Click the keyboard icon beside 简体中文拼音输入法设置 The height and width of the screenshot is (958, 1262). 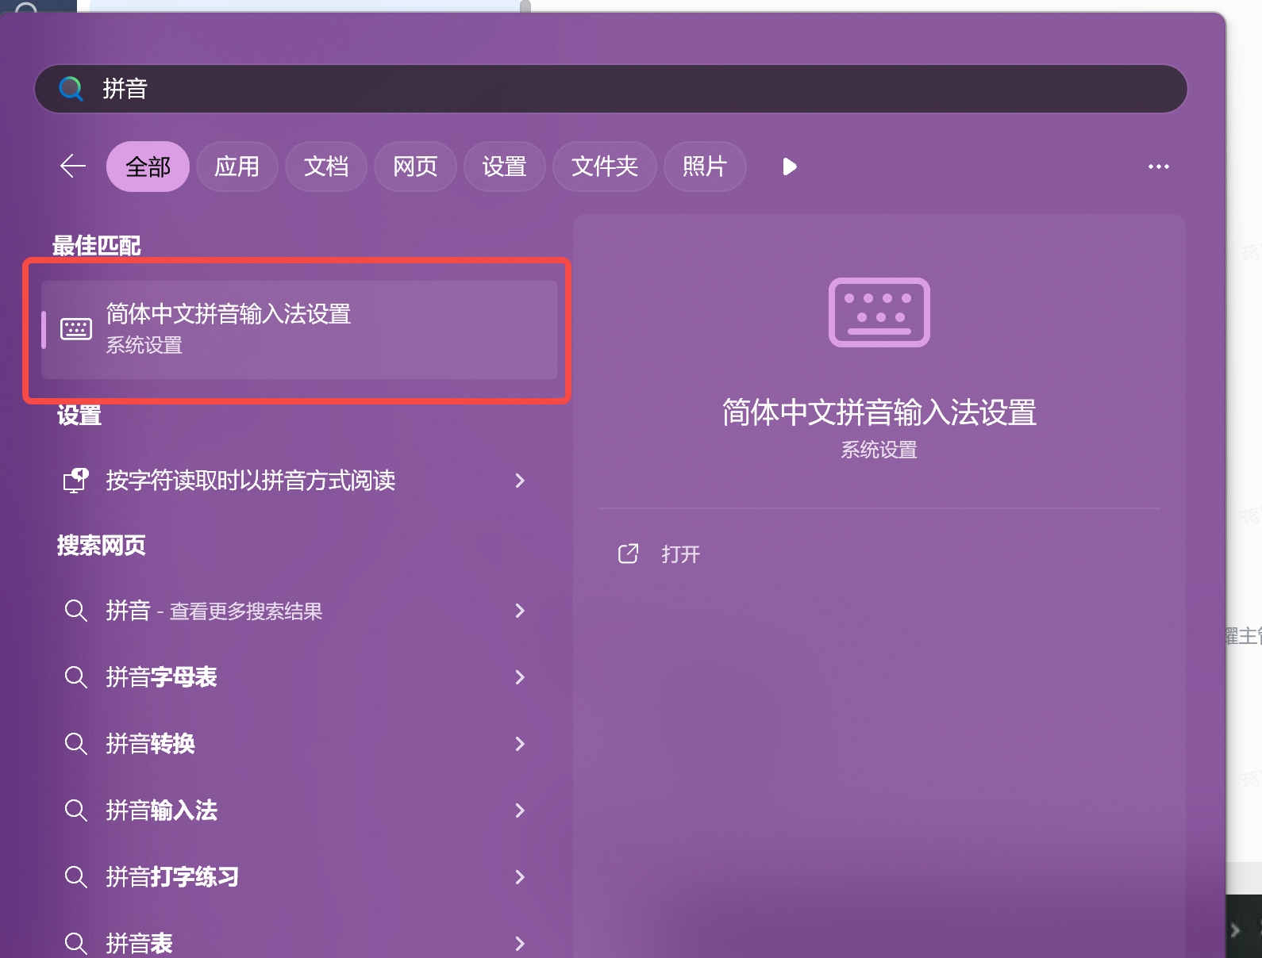tap(76, 329)
